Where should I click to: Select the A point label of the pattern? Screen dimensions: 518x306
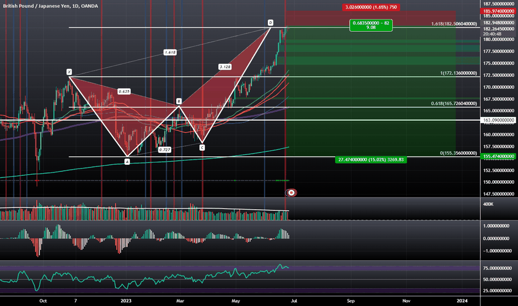[127, 162]
